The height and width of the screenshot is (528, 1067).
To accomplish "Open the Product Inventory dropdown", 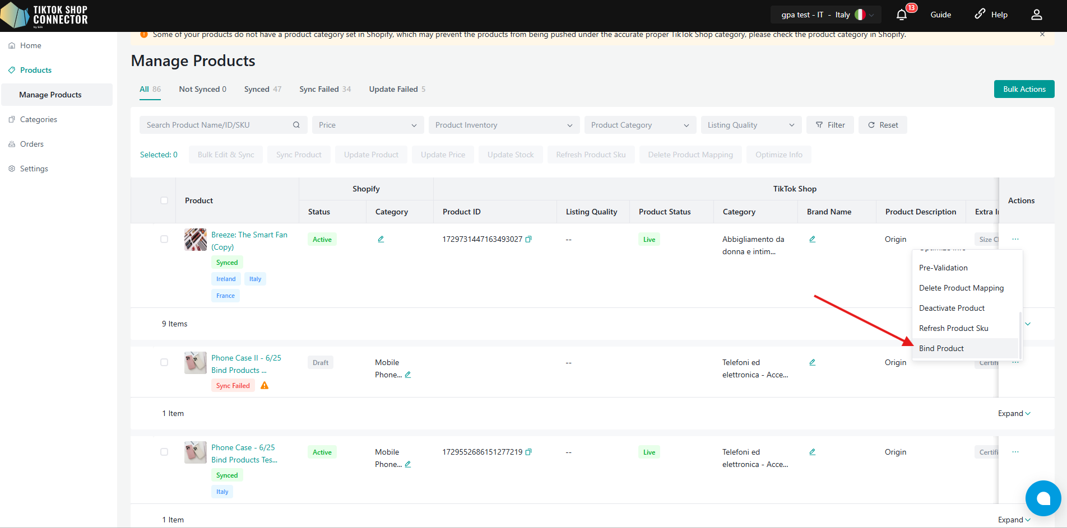I will click(504, 125).
